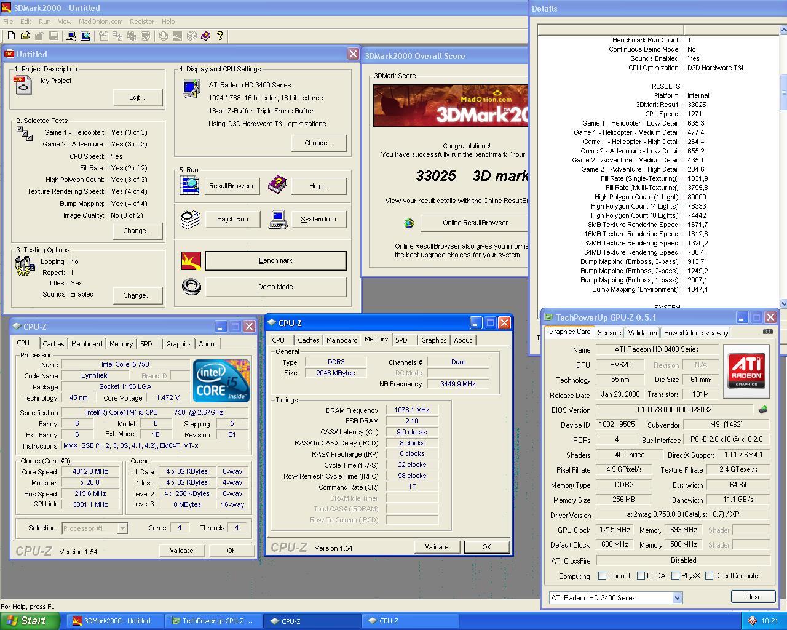
Task: Toggle the PhysX checkbox in GPU-Z
Action: point(675,576)
